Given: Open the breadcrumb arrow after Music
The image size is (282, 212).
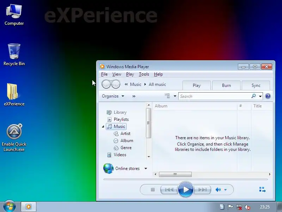Looking at the screenshot, I should pos(145,84).
